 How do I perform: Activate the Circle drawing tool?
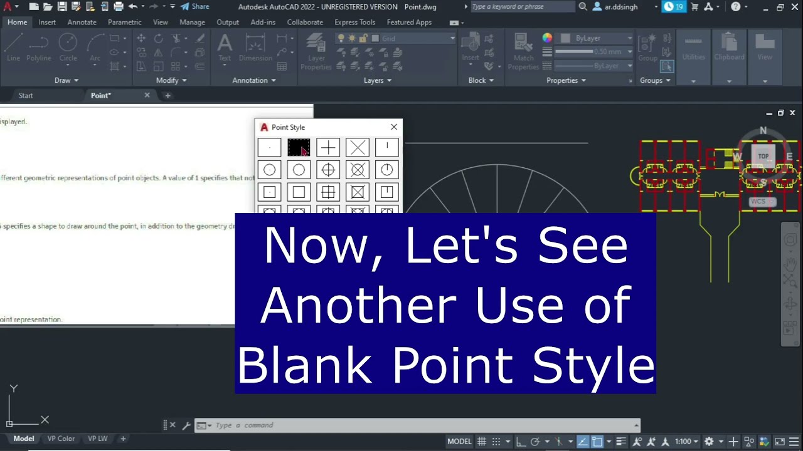68,48
